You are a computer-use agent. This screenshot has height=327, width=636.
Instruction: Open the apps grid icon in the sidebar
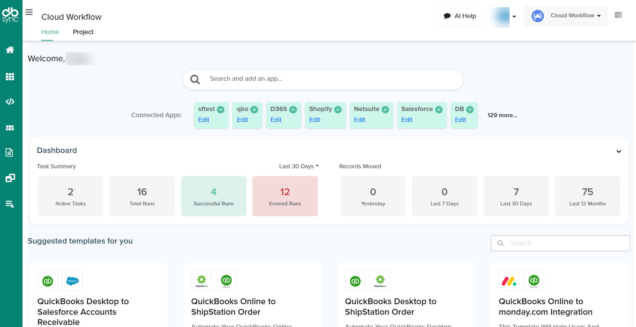click(10, 77)
